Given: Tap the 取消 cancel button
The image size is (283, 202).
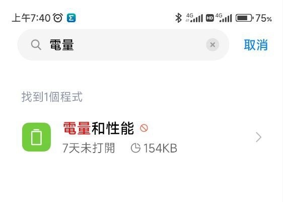Looking at the screenshot, I should click(256, 45).
